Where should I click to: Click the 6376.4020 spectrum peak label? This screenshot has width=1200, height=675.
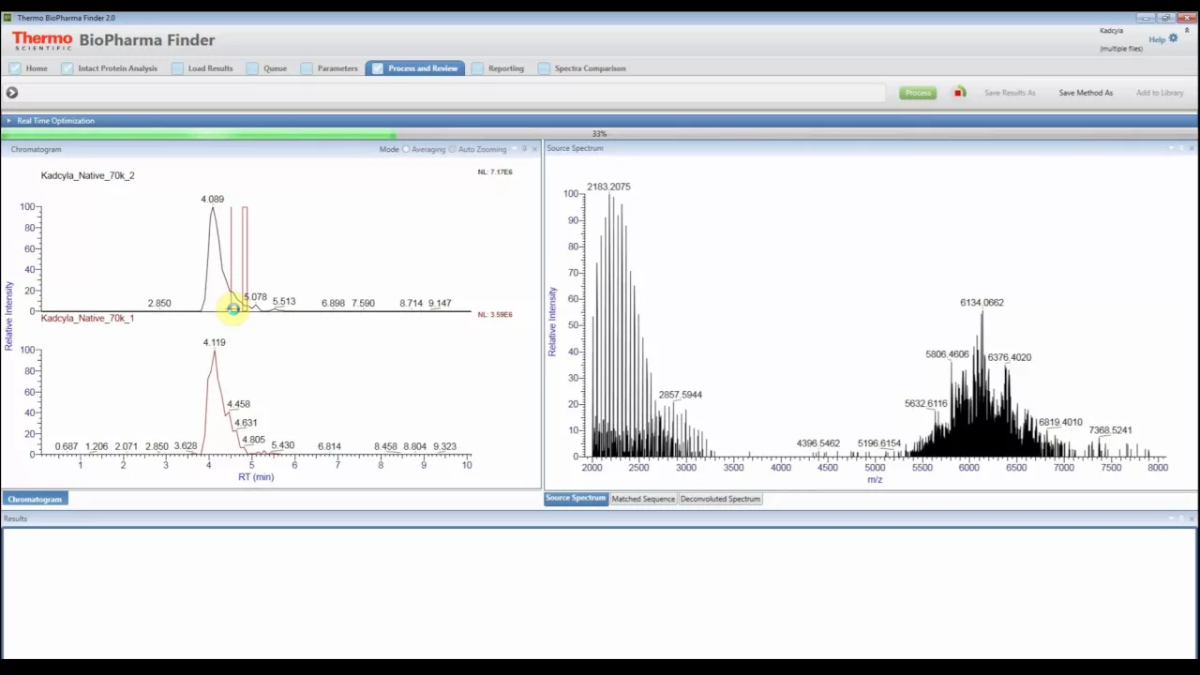[1009, 357]
